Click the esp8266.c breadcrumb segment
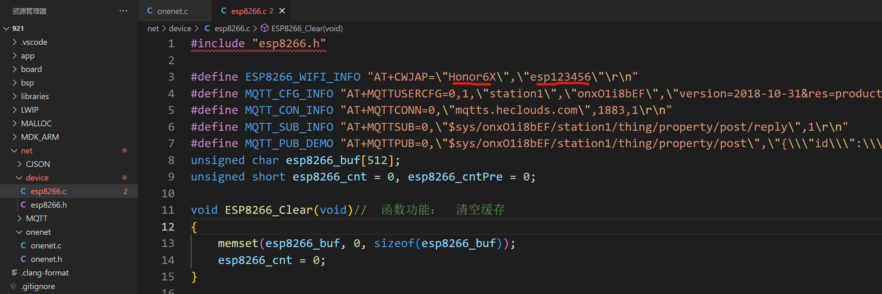Screen dimensions: 882x294 pyautogui.click(x=232, y=28)
